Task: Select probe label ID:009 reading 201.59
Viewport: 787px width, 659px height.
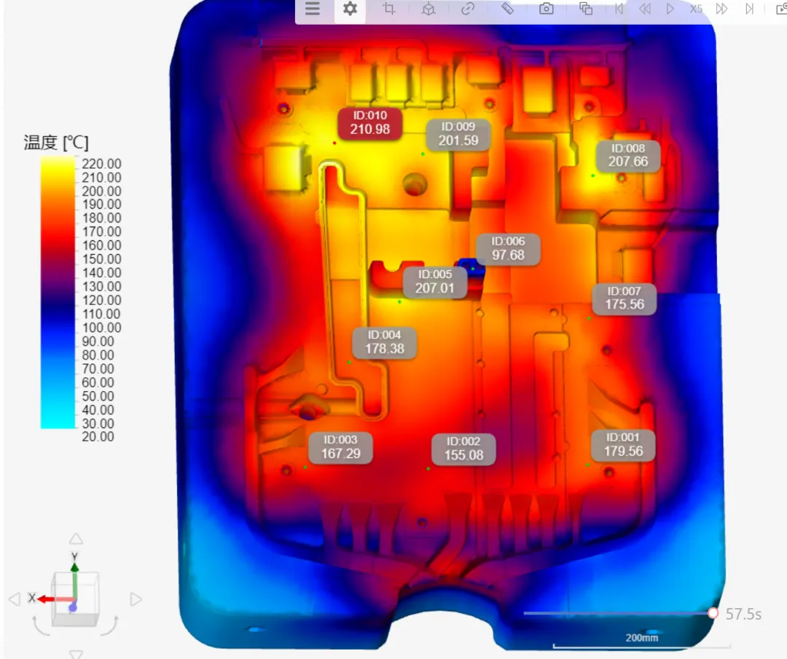Action: (x=458, y=133)
